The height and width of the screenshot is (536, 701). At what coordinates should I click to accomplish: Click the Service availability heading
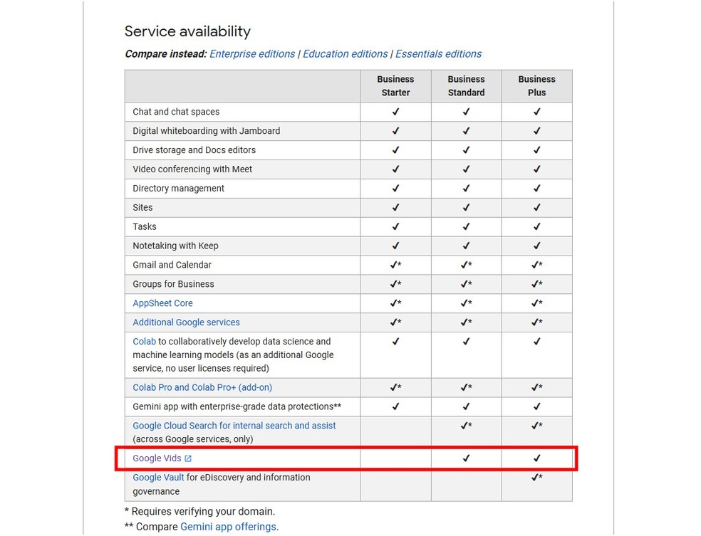[x=187, y=31]
